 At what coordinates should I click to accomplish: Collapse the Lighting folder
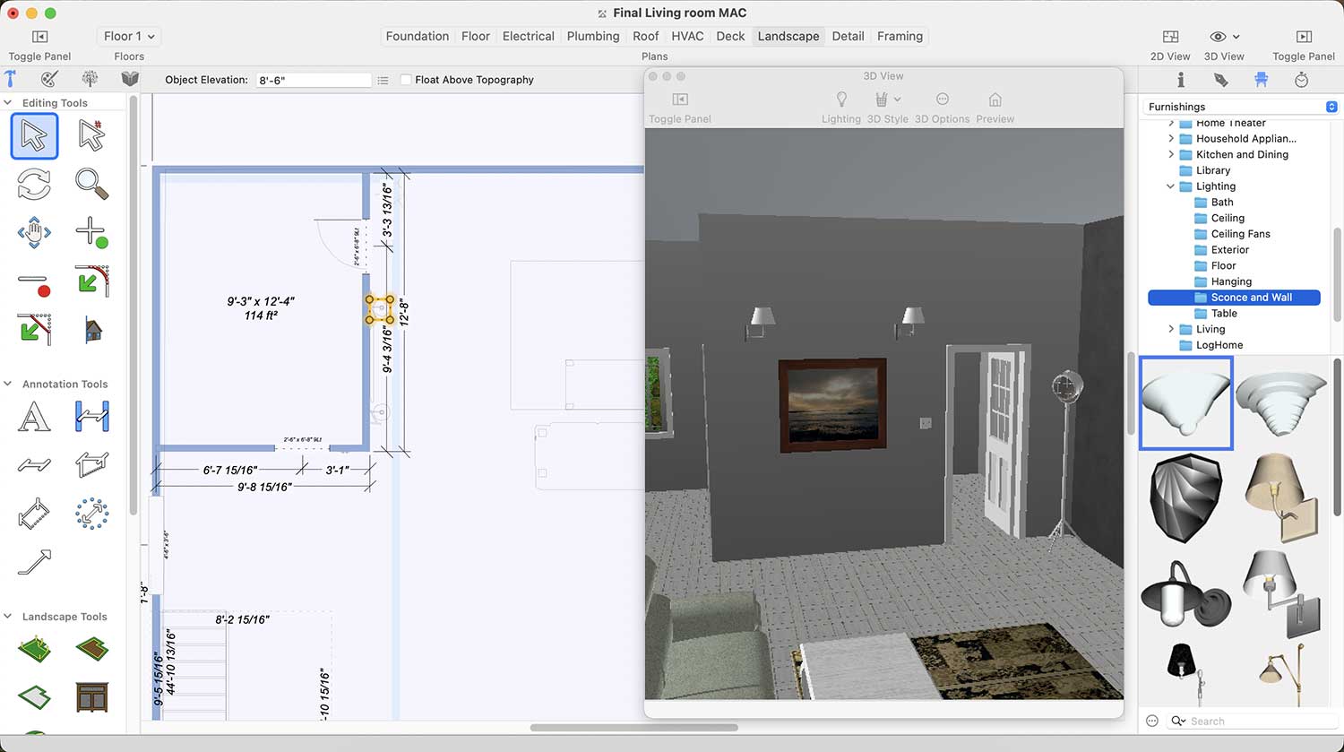1170,186
